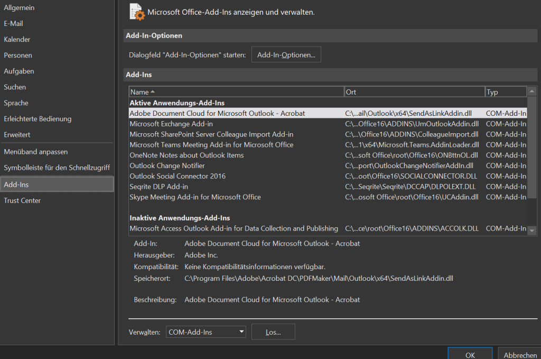
Task: Sort list by the Name column header
Action: 236,92
